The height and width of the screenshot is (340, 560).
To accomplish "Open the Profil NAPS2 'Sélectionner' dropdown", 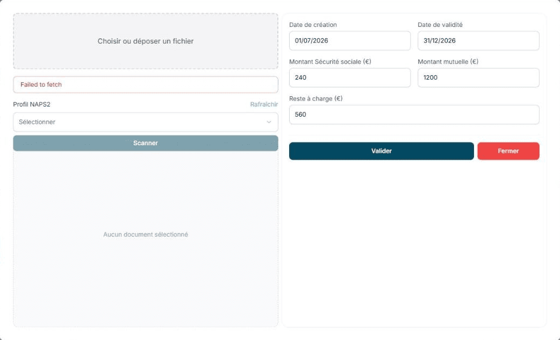I will (x=146, y=122).
